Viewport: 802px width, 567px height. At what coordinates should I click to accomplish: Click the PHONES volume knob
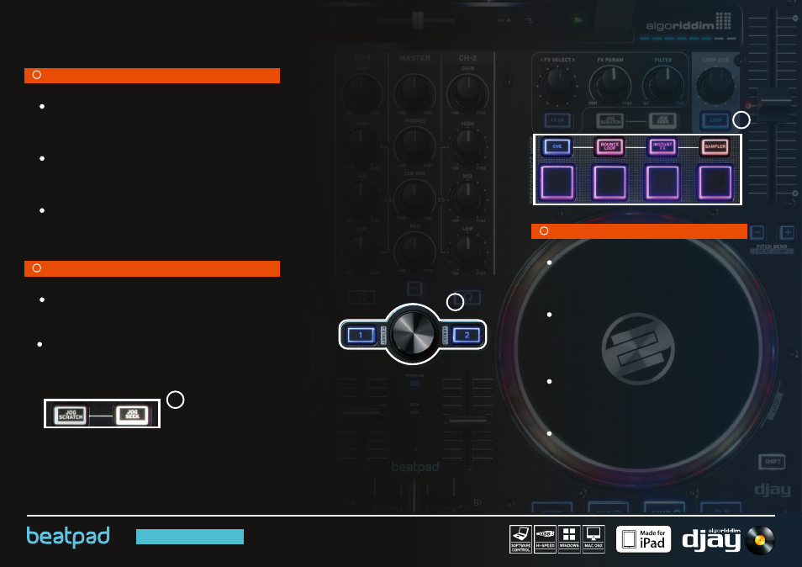(414, 146)
